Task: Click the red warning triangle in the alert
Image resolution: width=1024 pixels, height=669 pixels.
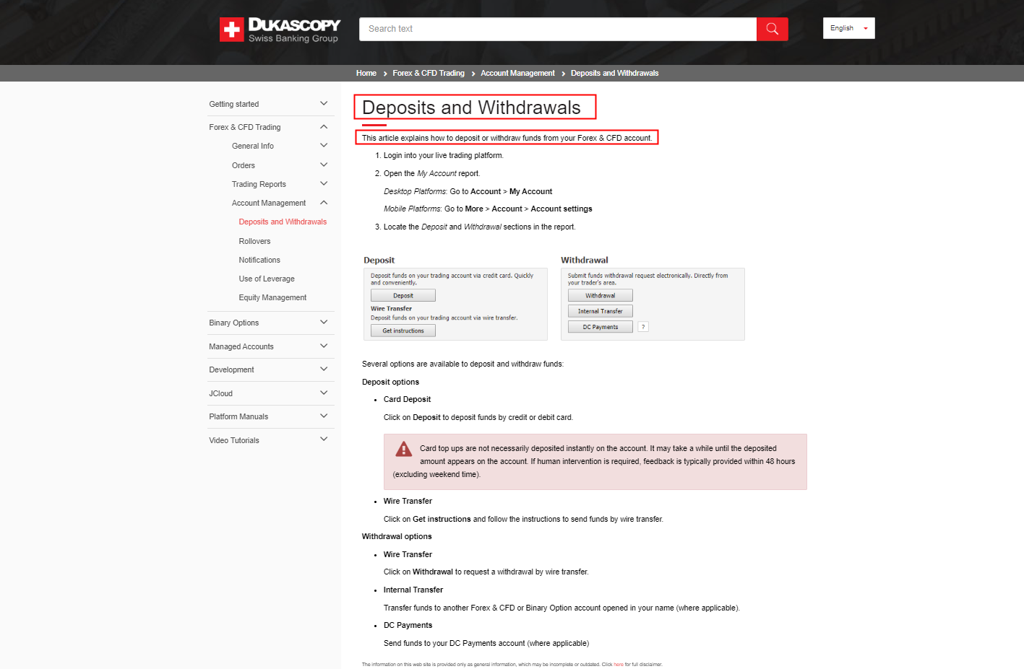Action: 403,448
